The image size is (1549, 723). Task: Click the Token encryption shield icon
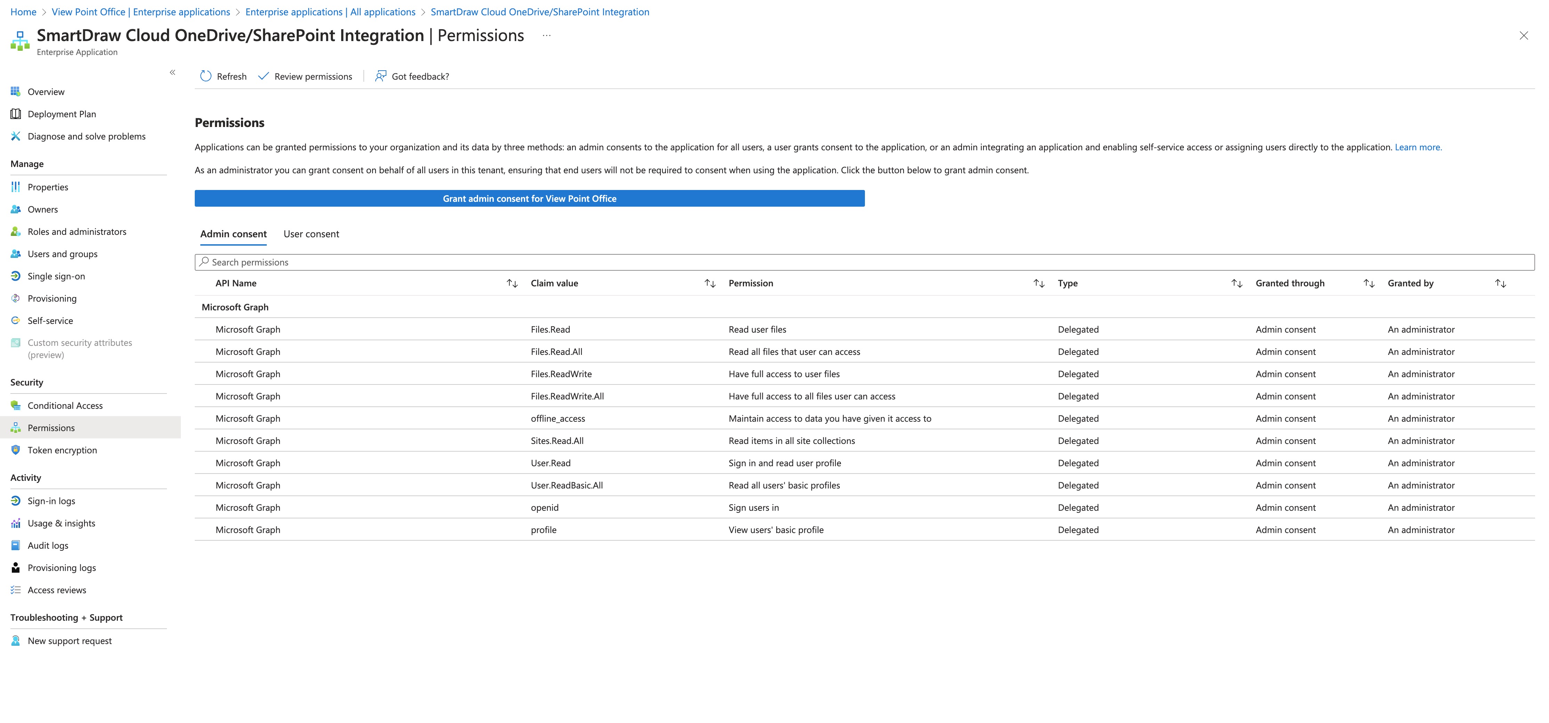point(16,450)
